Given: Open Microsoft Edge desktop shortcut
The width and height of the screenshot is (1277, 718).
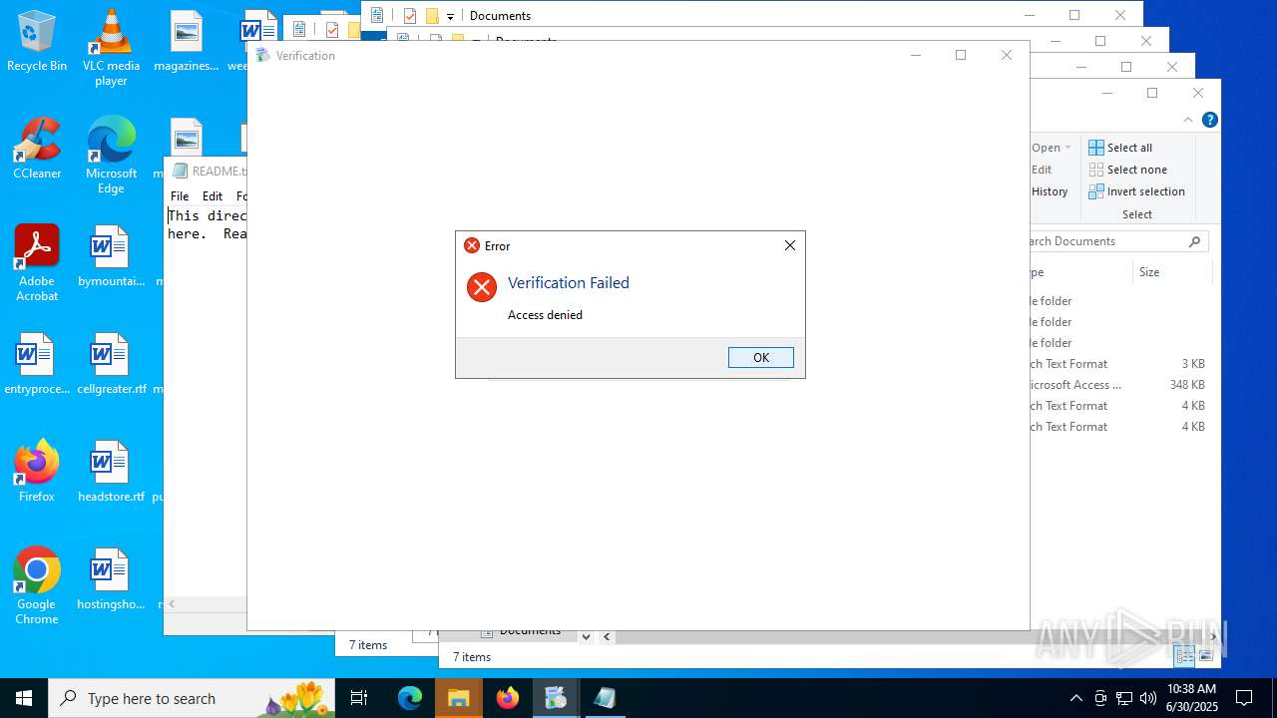Looking at the screenshot, I should 111,156.
